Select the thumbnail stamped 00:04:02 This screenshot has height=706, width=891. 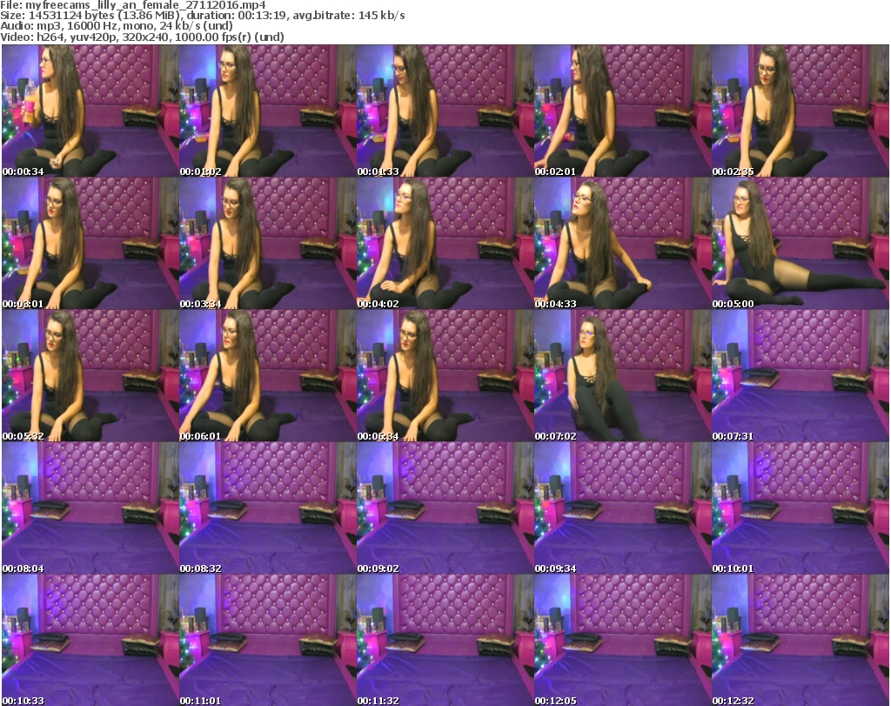pos(445,243)
